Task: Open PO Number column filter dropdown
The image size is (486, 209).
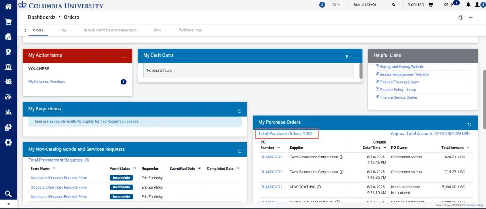Action: (278, 148)
